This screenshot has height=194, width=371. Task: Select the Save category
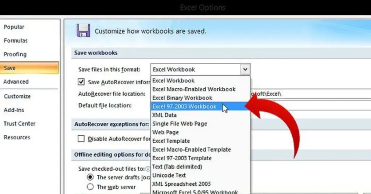(29, 68)
